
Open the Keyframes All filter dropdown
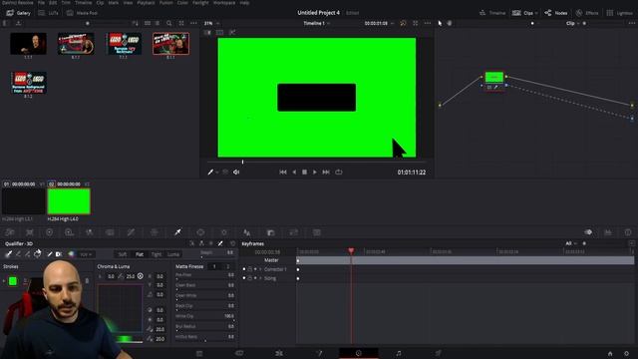(571, 243)
